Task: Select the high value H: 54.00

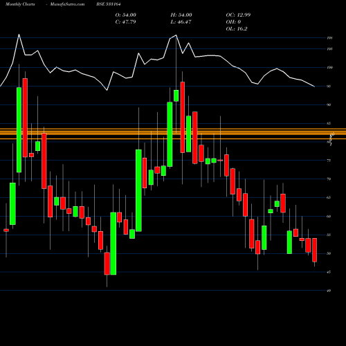Action: pyautogui.click(x=181, y=15)
